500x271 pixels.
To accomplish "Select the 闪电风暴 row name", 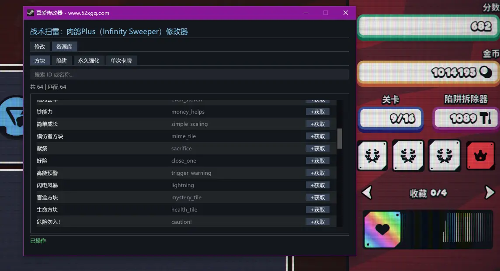I will (47, 185).
